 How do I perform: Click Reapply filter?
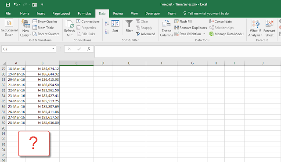[144, 28]
